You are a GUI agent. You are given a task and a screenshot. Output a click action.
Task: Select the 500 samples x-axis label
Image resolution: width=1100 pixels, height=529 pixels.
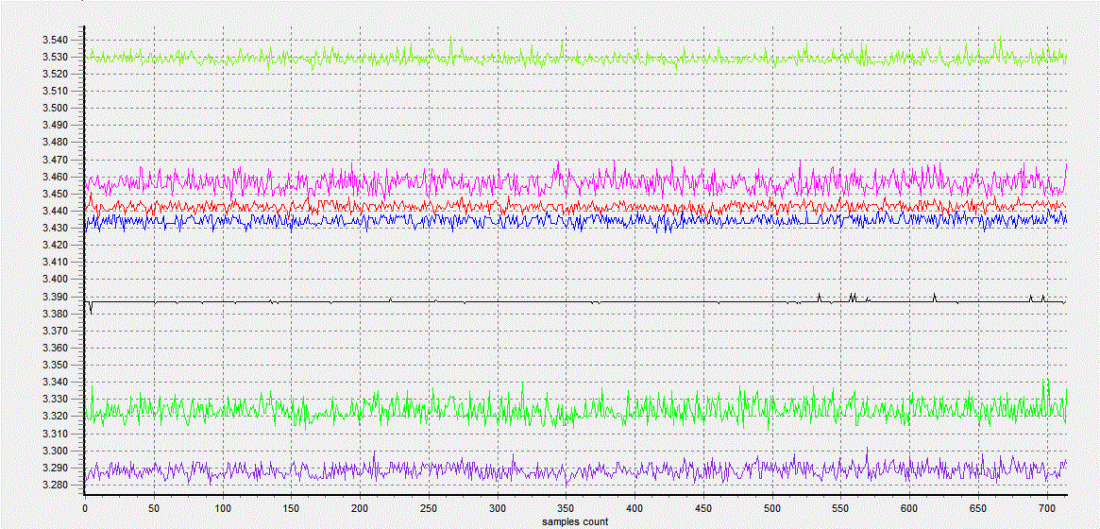click(772, 507)
